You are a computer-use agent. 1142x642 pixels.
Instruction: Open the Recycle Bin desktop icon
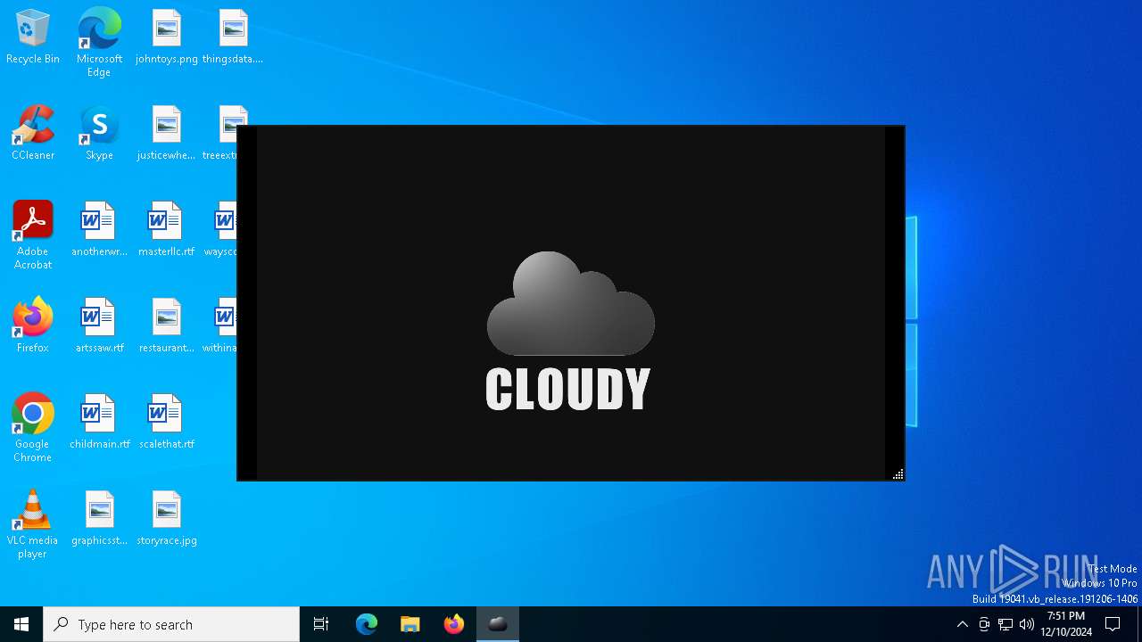(33, 37)
